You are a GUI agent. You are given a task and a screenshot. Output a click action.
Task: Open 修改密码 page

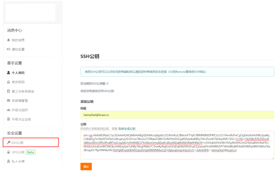click(x=18, y=82)
